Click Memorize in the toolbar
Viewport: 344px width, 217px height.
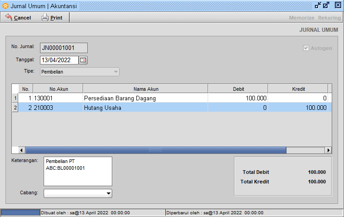(301, 18)
